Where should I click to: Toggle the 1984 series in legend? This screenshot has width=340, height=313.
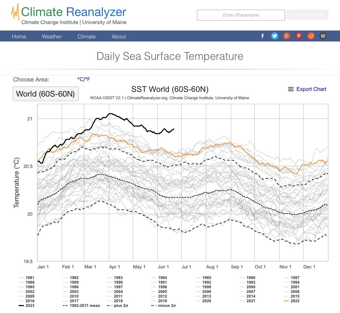click(x=159, y=278)
